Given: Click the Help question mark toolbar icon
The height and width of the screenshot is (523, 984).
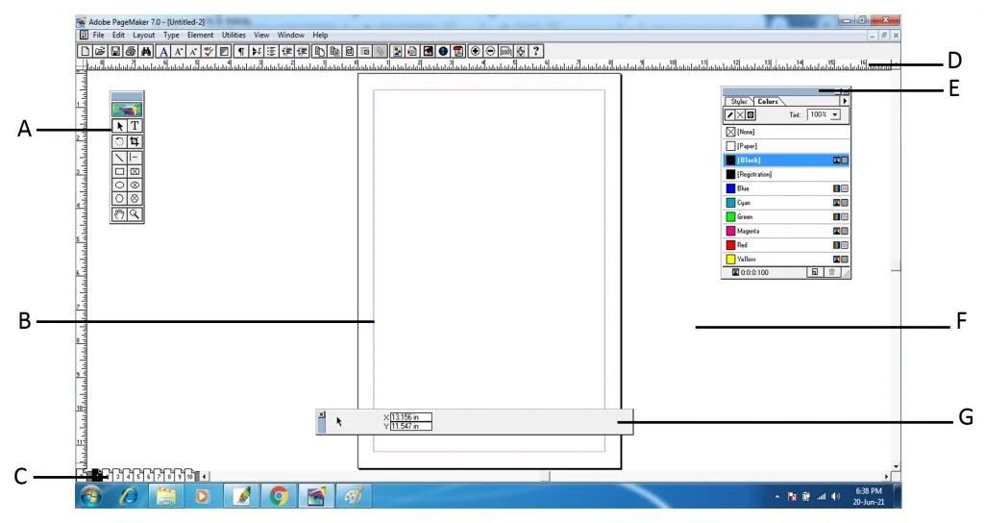Looking at the screenshot, I should 536,52.
